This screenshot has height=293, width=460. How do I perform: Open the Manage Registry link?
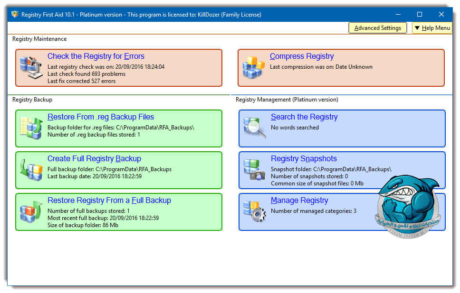(299, 201)
